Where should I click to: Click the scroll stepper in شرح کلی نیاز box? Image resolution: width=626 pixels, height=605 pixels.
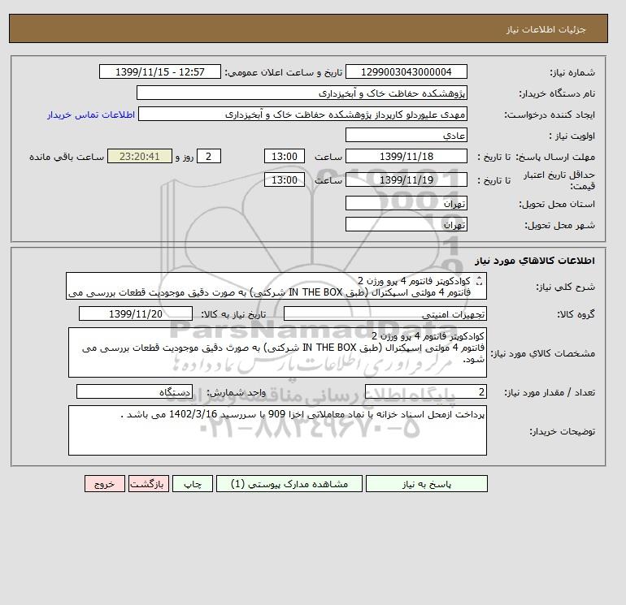479,281
